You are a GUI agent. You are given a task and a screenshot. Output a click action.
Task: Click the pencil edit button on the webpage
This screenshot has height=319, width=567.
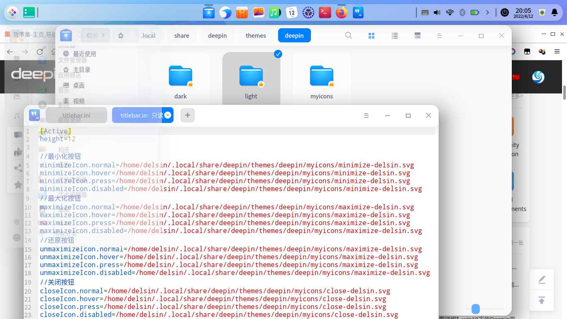click(542, 280)
